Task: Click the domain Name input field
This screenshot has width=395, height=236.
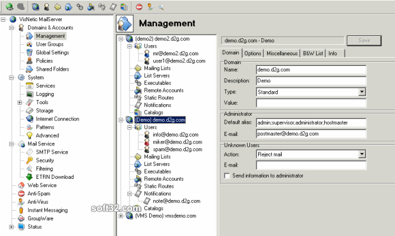Action: pos(311,69)
